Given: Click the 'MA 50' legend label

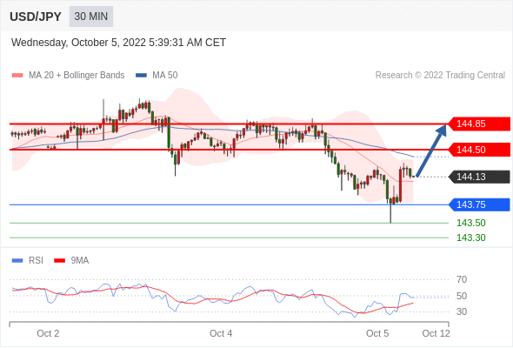Looking at the screenshot, I should tap(165, 76).
